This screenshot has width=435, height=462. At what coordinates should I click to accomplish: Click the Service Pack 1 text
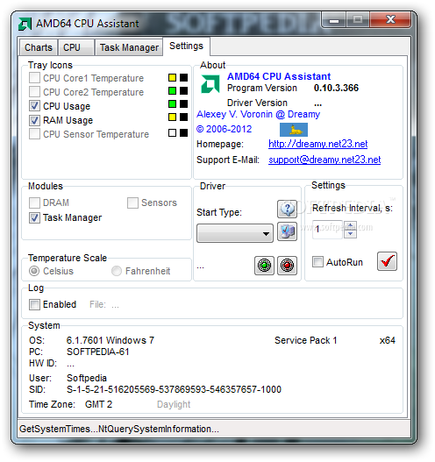tap(305, 340)
